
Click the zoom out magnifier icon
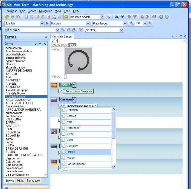[132, 23]
